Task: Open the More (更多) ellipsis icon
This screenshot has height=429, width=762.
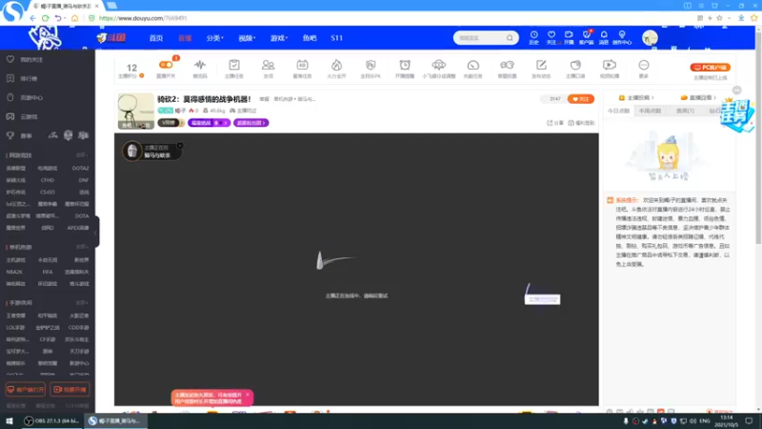Action: (644, 65)
